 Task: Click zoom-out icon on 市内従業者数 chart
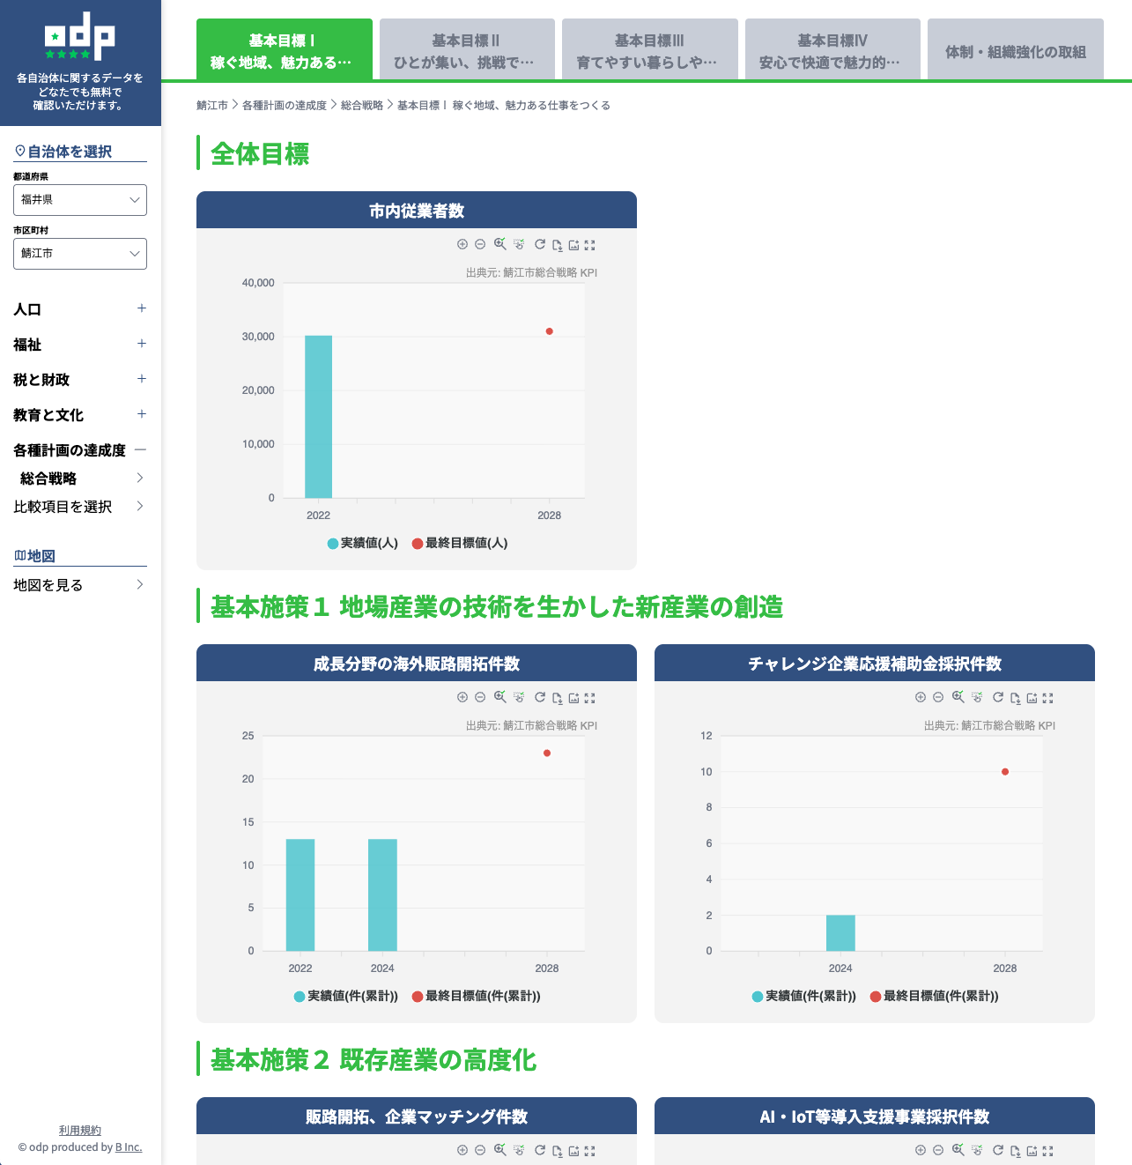(480, 245)
